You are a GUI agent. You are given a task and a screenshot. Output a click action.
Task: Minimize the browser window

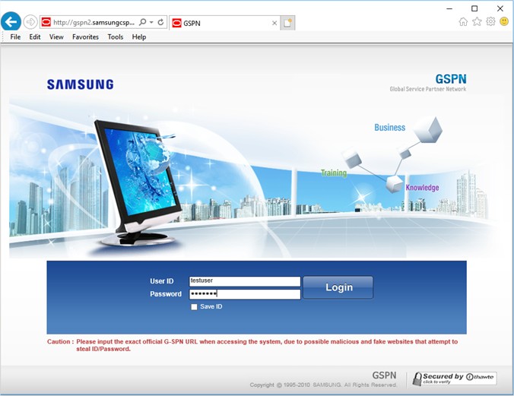[x=449, y=8]
